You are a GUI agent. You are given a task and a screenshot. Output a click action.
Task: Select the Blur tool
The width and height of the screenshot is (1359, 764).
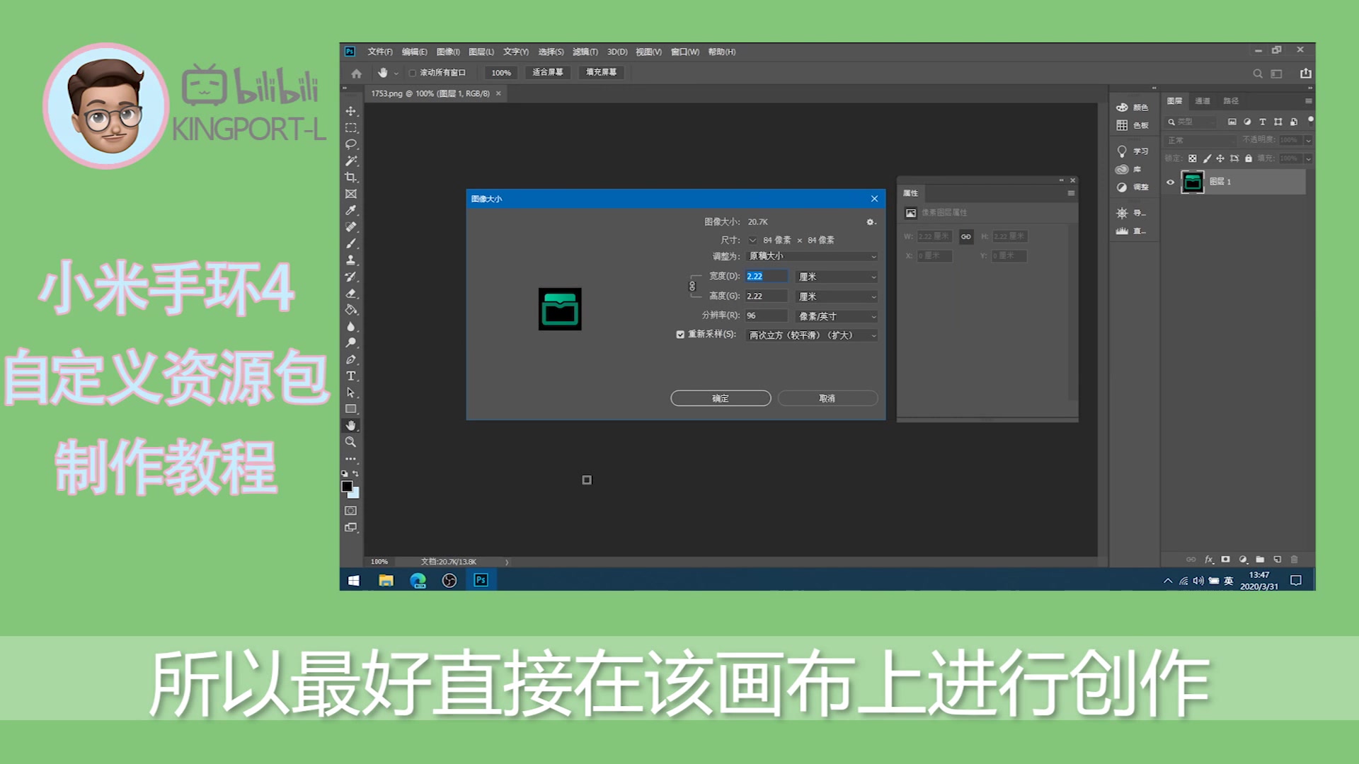[x=351, y=326]
